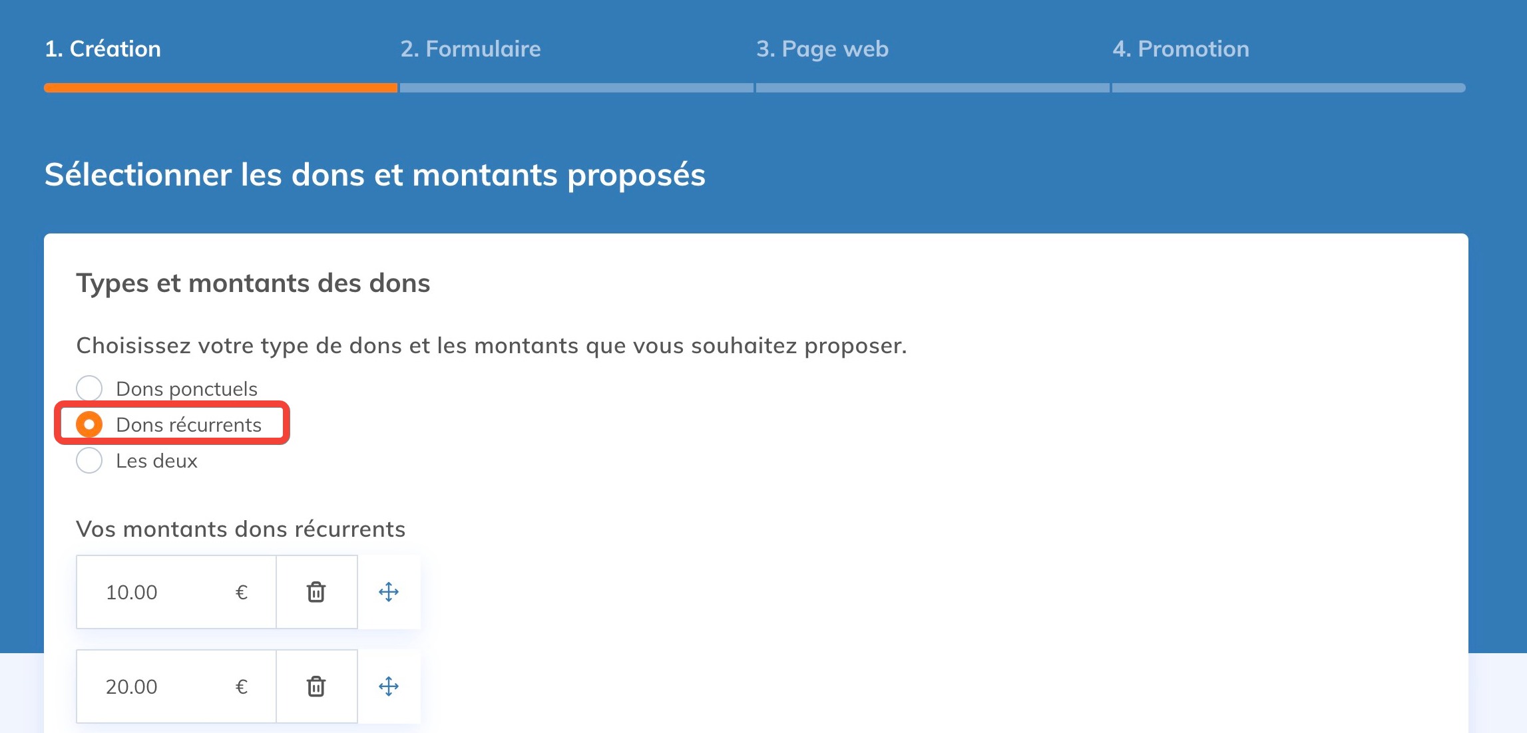
Task: Jump to 4. Promotion step
Action: point(1181,49)
